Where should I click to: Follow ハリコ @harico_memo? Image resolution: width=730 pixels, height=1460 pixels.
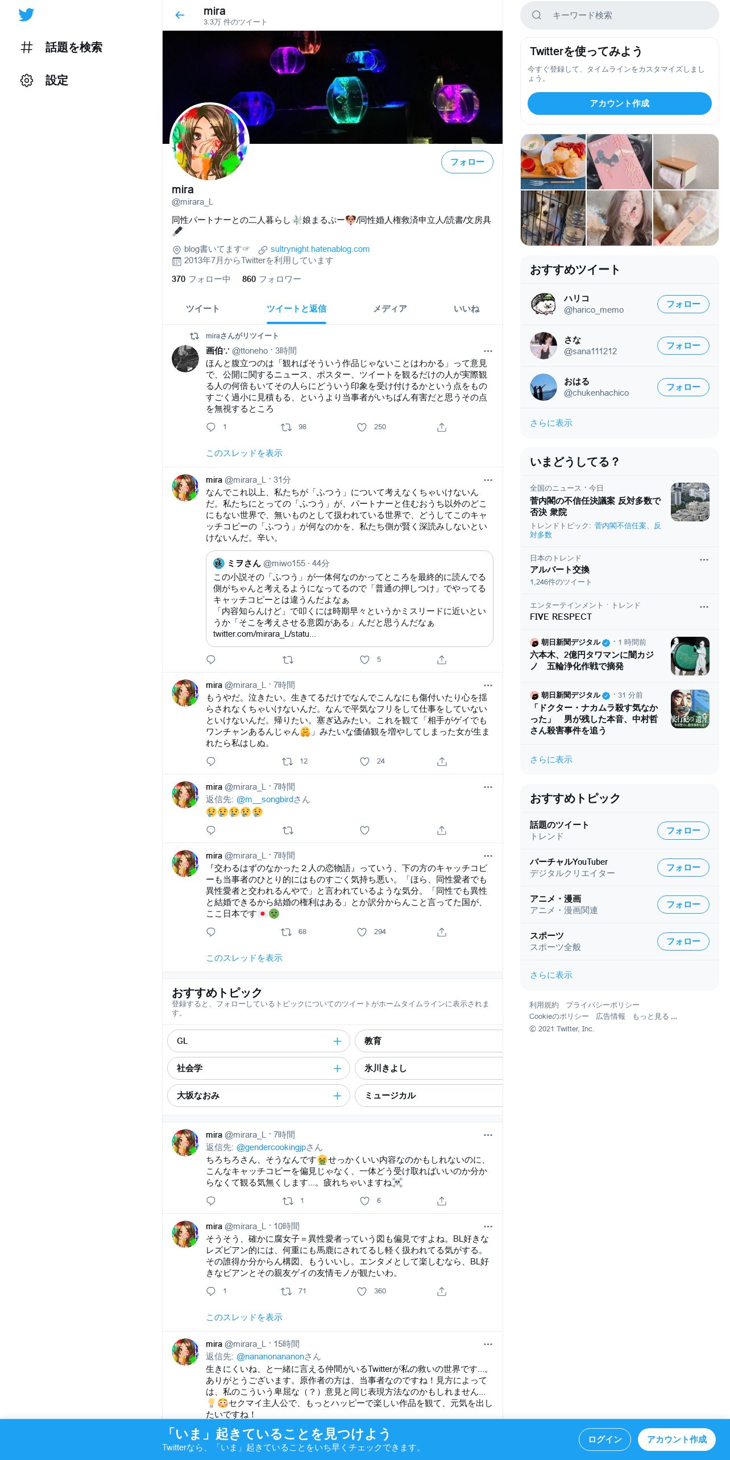pos(683,304)
